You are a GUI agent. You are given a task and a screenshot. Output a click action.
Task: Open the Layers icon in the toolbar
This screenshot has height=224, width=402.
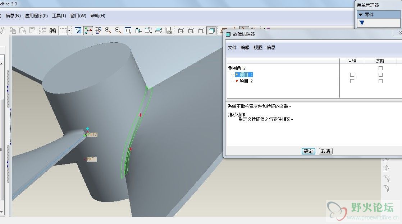tap(159, 31)
